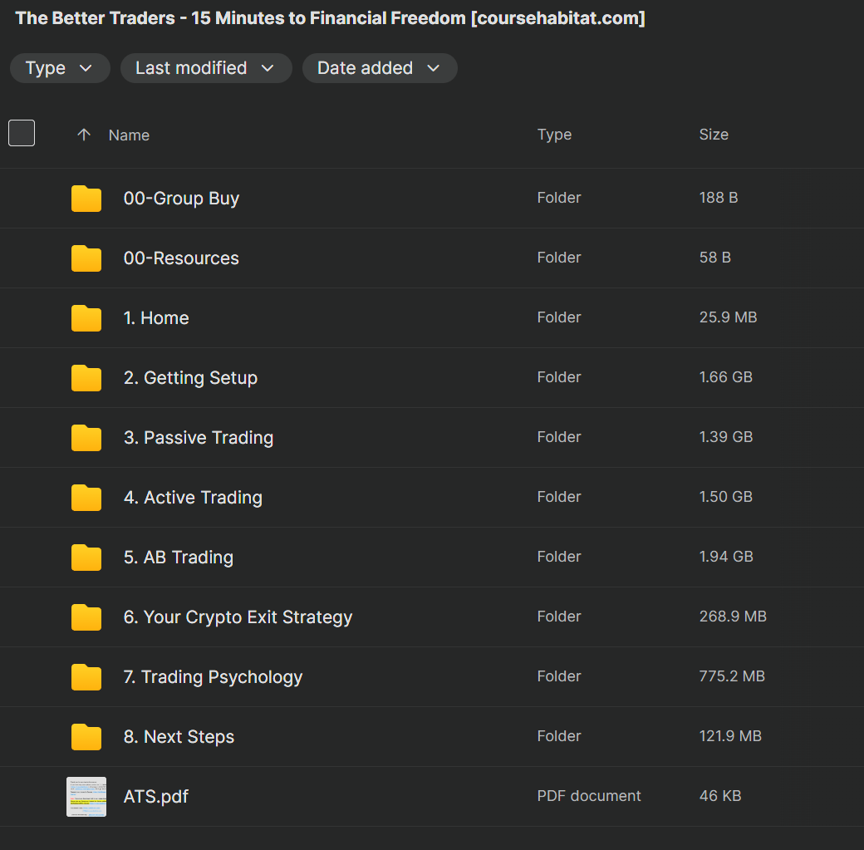Screen dimensions: 864x850
Task: Click the 2. Getting Setup folder icon
Action: (x=86, y=378)
